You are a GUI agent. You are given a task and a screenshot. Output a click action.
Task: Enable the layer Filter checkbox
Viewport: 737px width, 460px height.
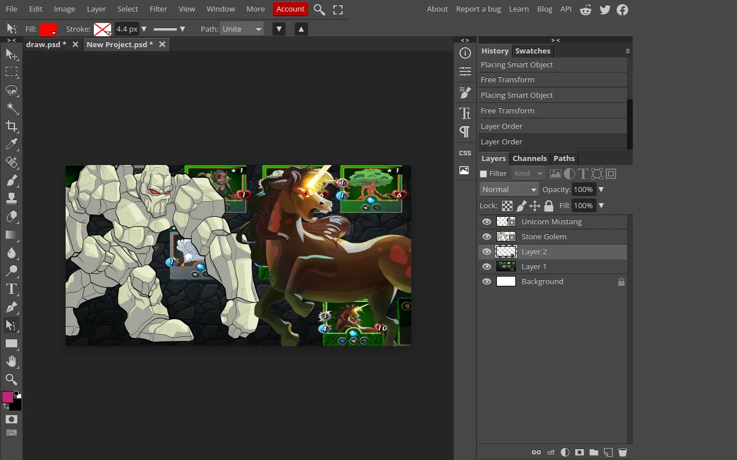(484, 174)
